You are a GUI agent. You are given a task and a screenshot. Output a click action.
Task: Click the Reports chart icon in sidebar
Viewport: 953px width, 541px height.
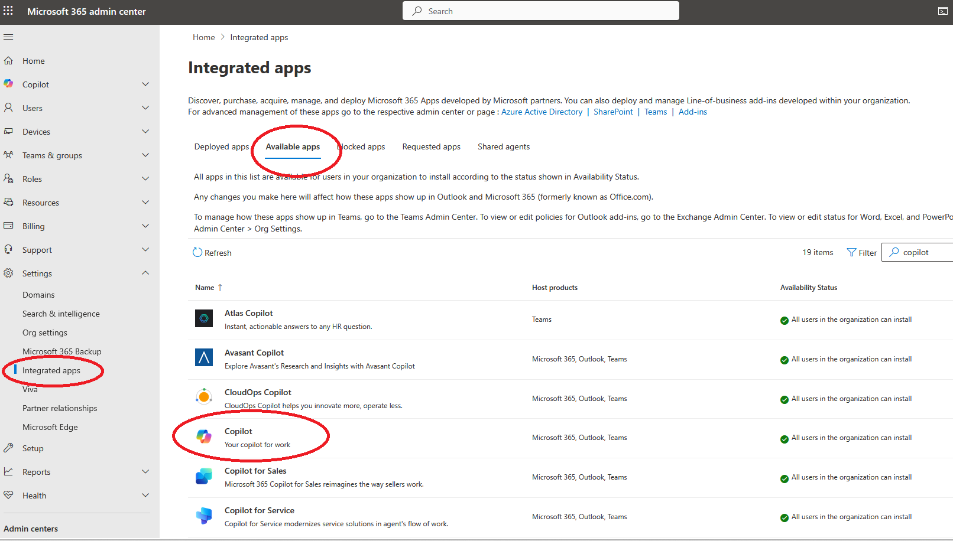click(8, 471)
